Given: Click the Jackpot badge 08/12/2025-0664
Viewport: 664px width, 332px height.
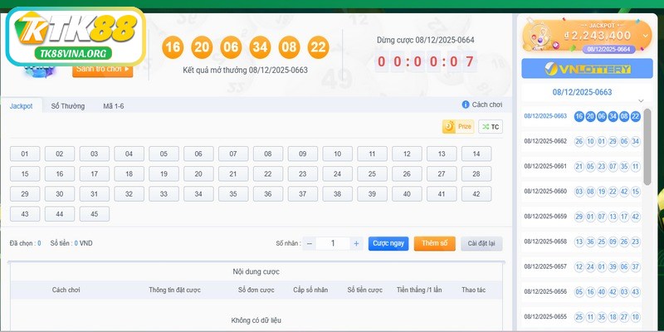Looking at the screenshot, I should click(608, 49).
